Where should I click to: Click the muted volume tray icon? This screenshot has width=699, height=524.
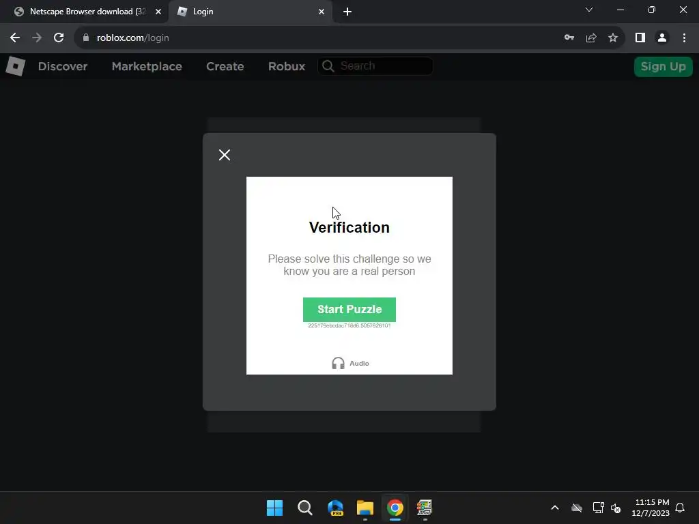point(616,508)
